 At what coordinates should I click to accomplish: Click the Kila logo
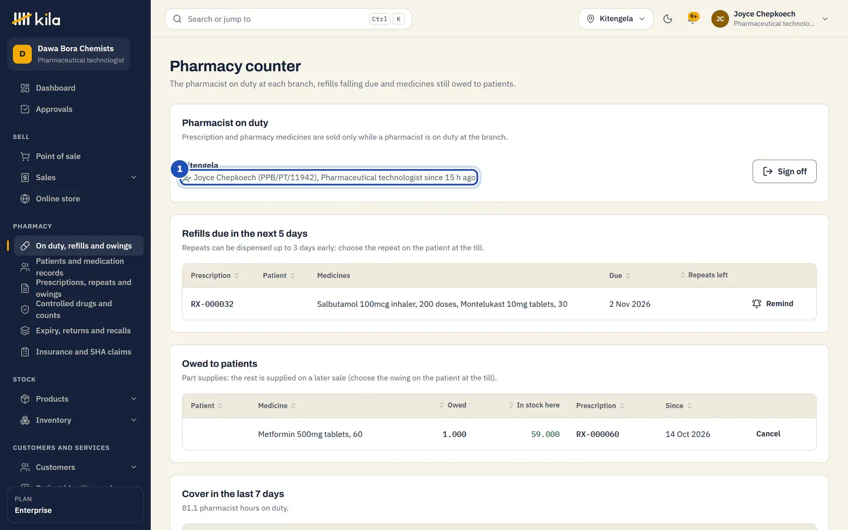click(x=36, y=19)
